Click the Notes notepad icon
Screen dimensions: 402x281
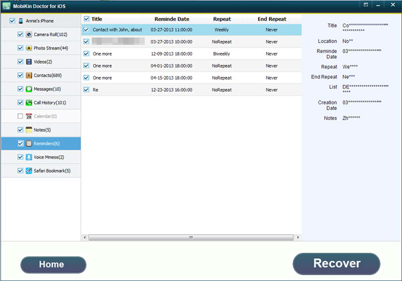tap(29, 130)
